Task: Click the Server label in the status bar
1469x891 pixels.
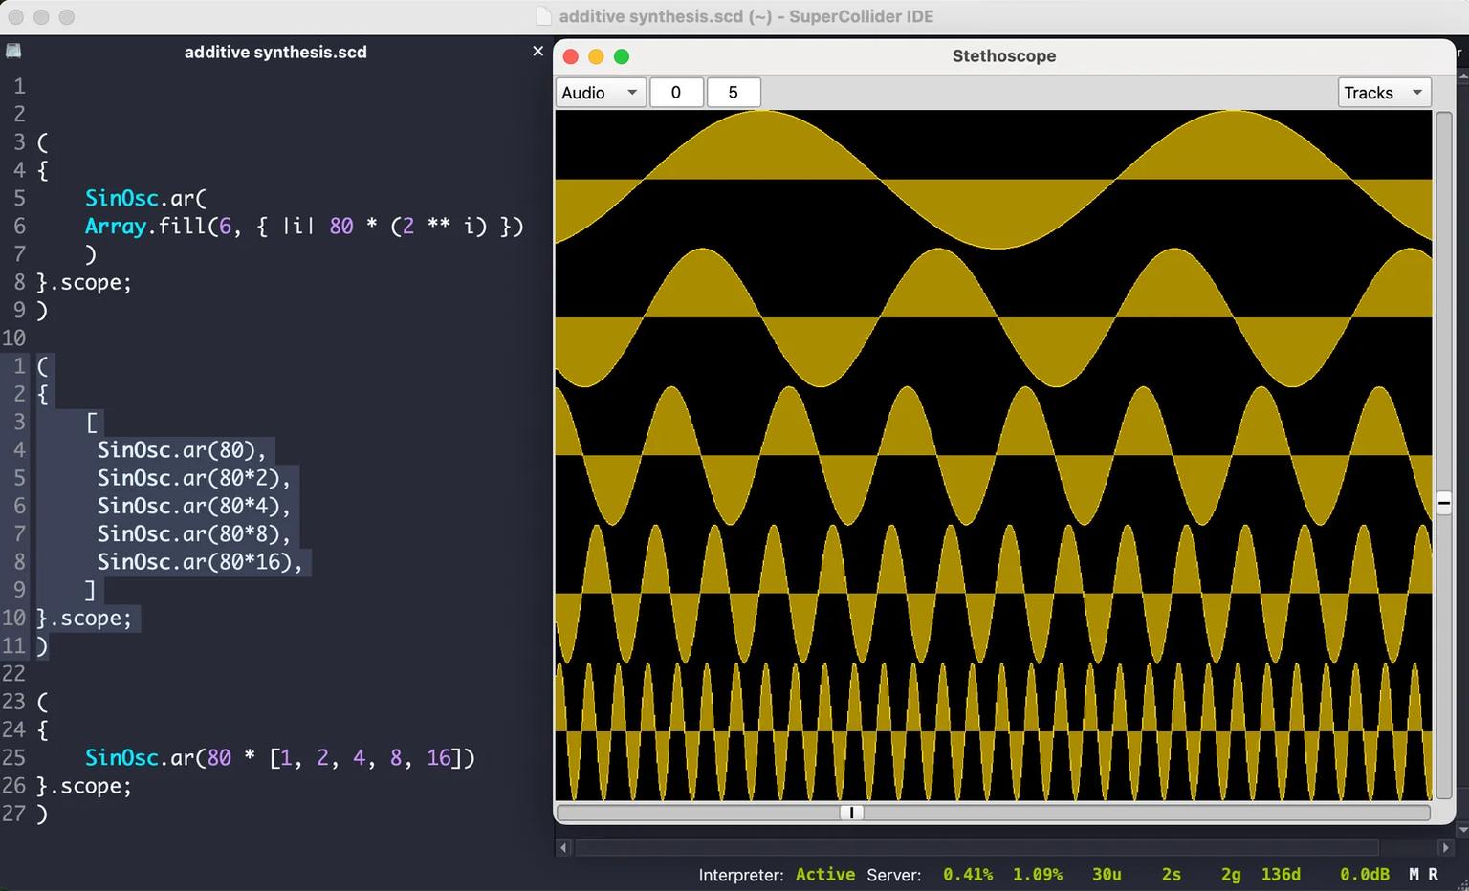Action: pyautogui.click(x=894, y=874)
